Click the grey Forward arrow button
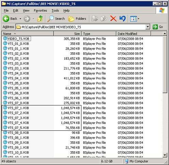169x165 pixels. point(27,18)
